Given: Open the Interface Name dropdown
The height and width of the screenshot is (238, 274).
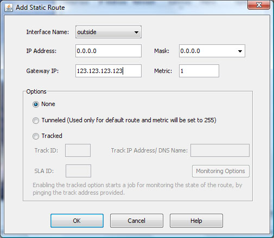Looking at the screenshot, I should [x=109, y=32].
